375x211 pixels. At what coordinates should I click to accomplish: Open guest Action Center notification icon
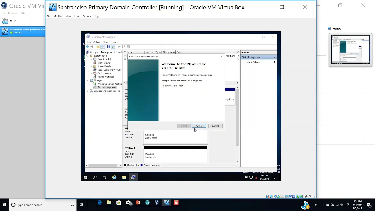[275, 177]
